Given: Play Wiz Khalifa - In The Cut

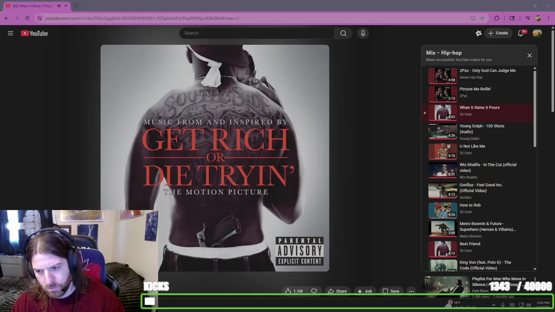Looking at the screenshot, I should (477, 171).
